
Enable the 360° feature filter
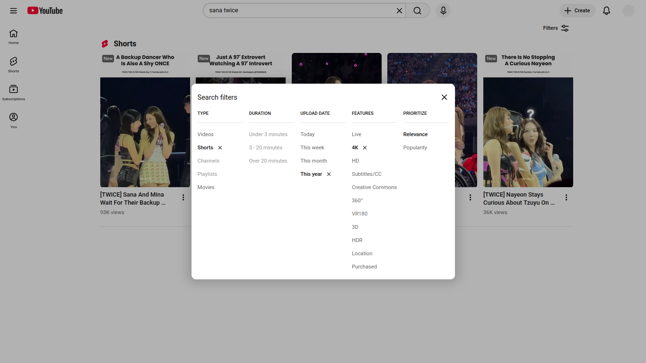pos(358,201)
